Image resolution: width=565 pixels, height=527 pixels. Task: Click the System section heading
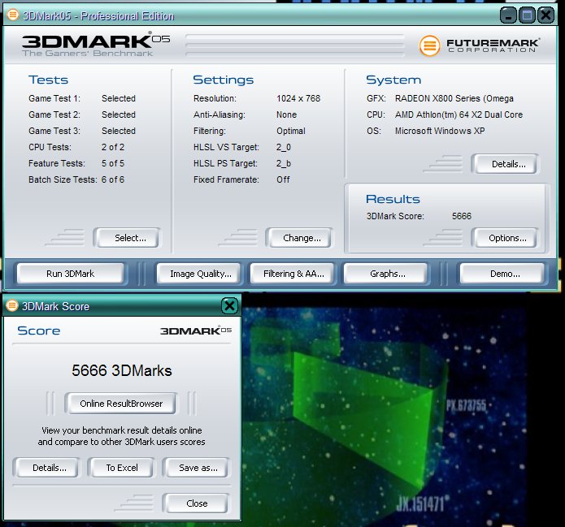pos(393,80)
